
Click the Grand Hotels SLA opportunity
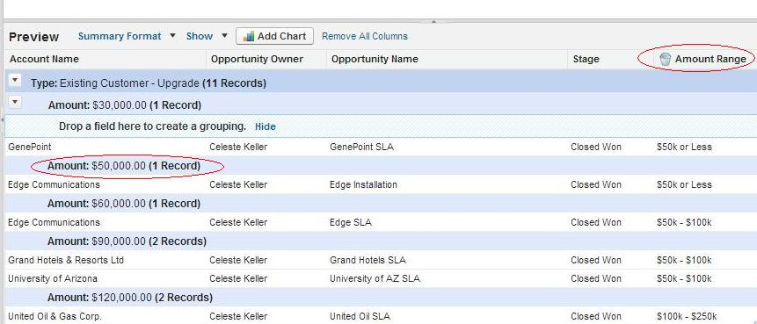pos(368,261)
